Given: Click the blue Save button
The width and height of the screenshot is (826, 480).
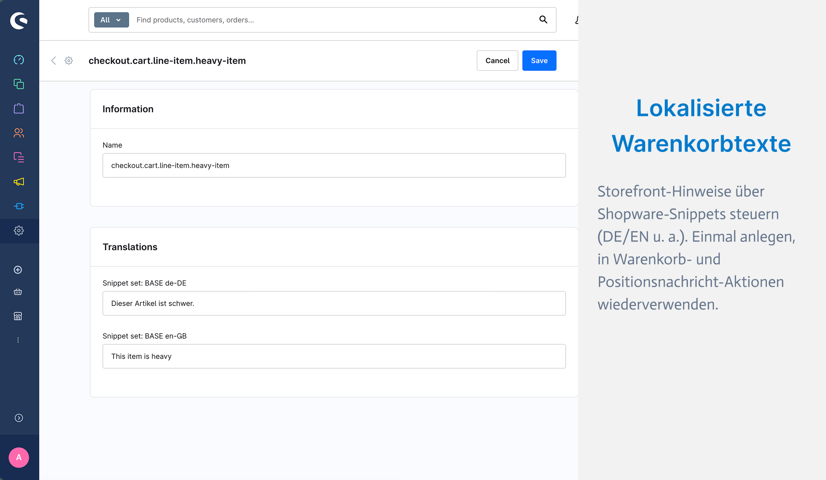Looking at the screenshot, I should click(x=539, y=61).
